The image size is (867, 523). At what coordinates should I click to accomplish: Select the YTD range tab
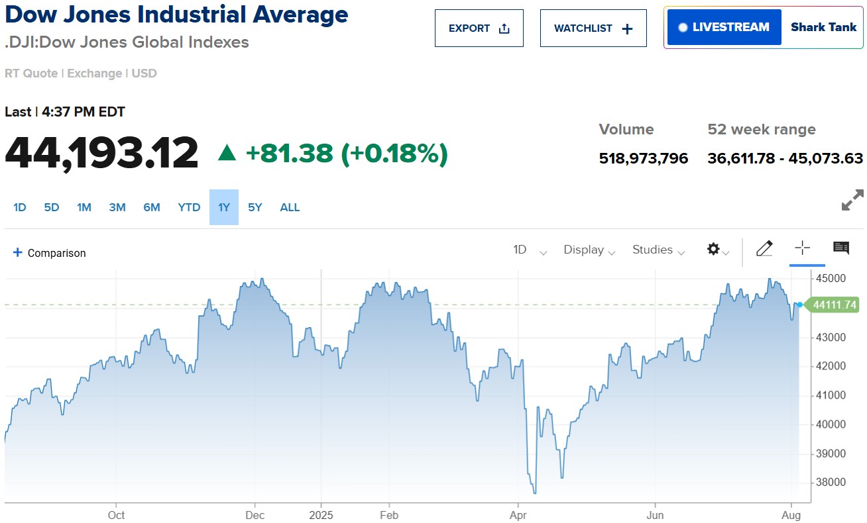click(x=189, y=207)
